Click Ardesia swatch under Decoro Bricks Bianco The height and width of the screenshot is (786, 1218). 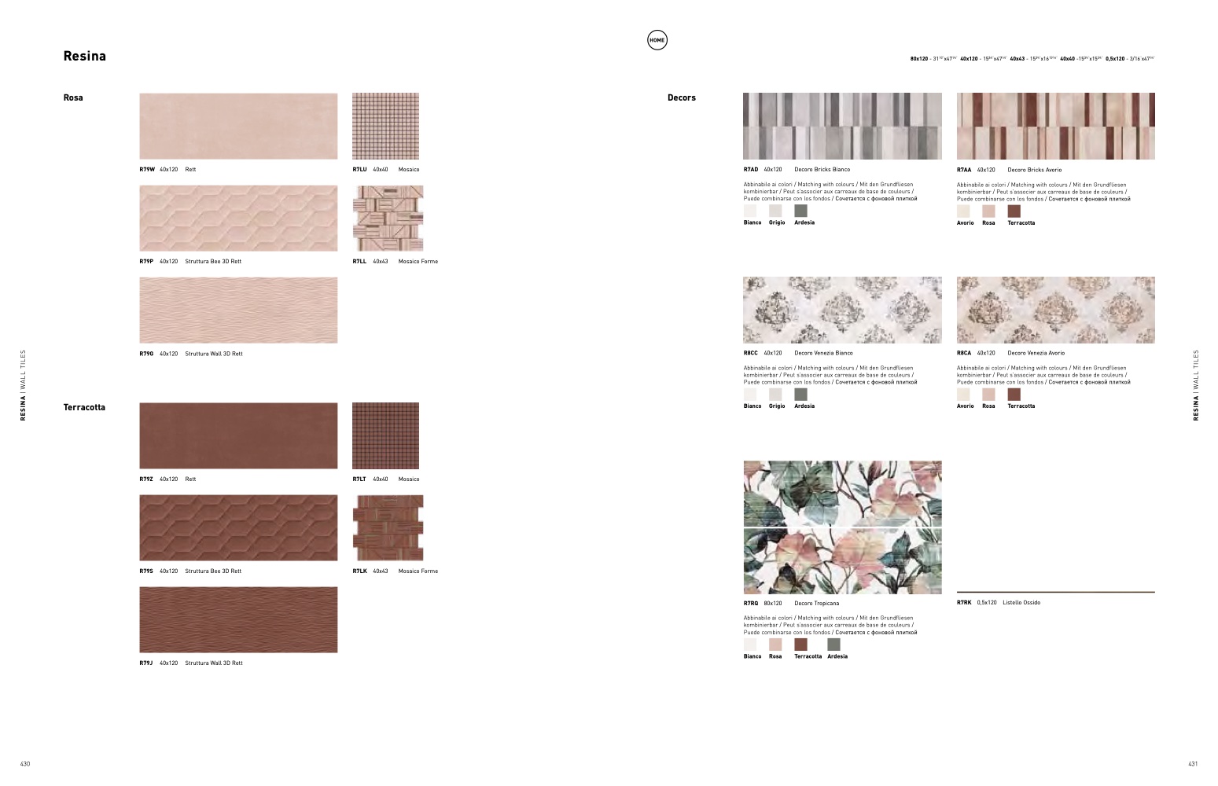tap(800, 211)
